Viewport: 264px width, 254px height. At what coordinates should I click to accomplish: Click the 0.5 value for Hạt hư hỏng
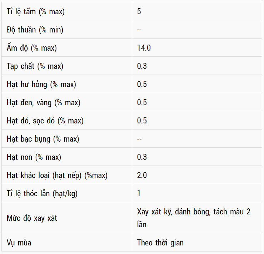[142, 84]
